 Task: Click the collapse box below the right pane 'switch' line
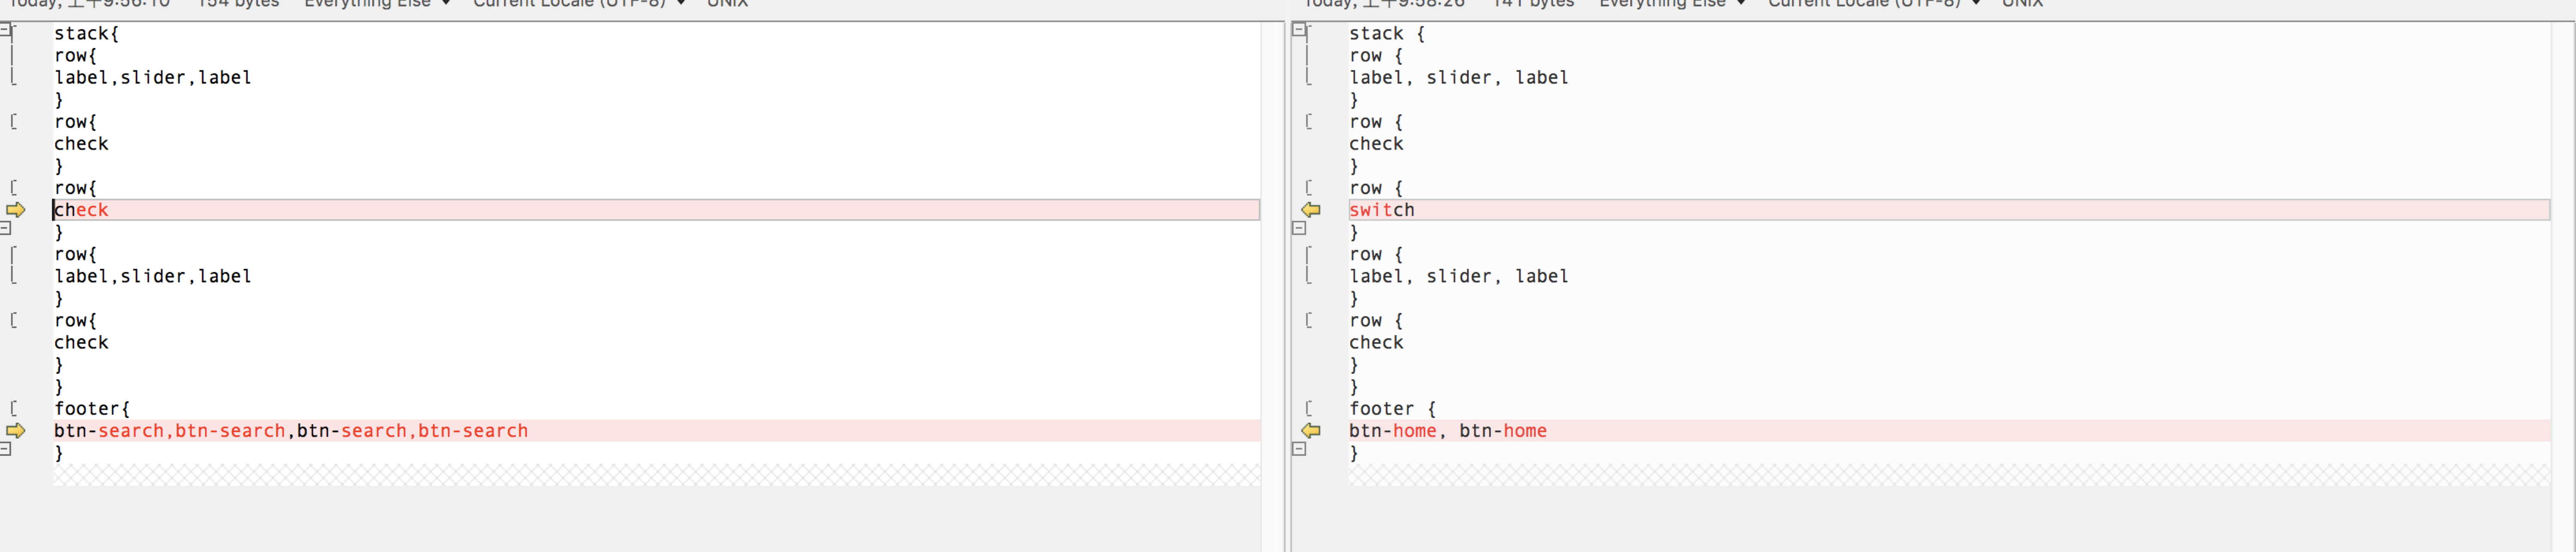coord(1299,228)
